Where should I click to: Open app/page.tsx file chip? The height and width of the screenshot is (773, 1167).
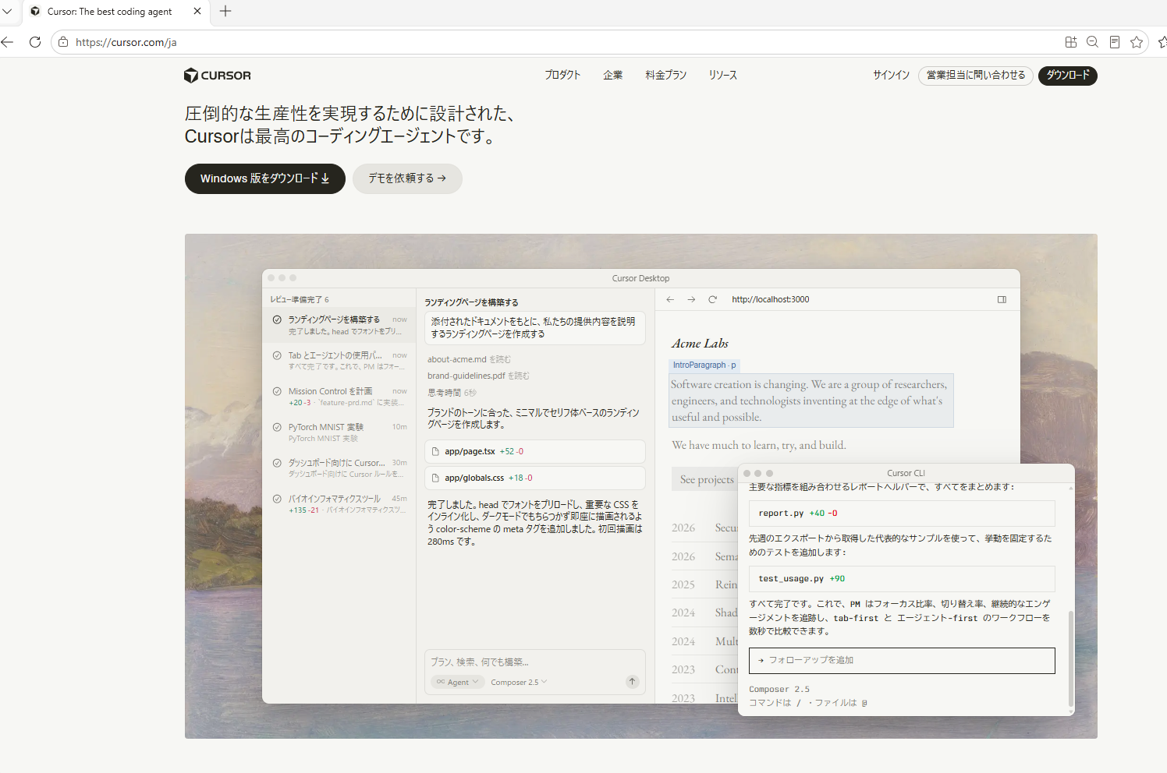point(535,451)
